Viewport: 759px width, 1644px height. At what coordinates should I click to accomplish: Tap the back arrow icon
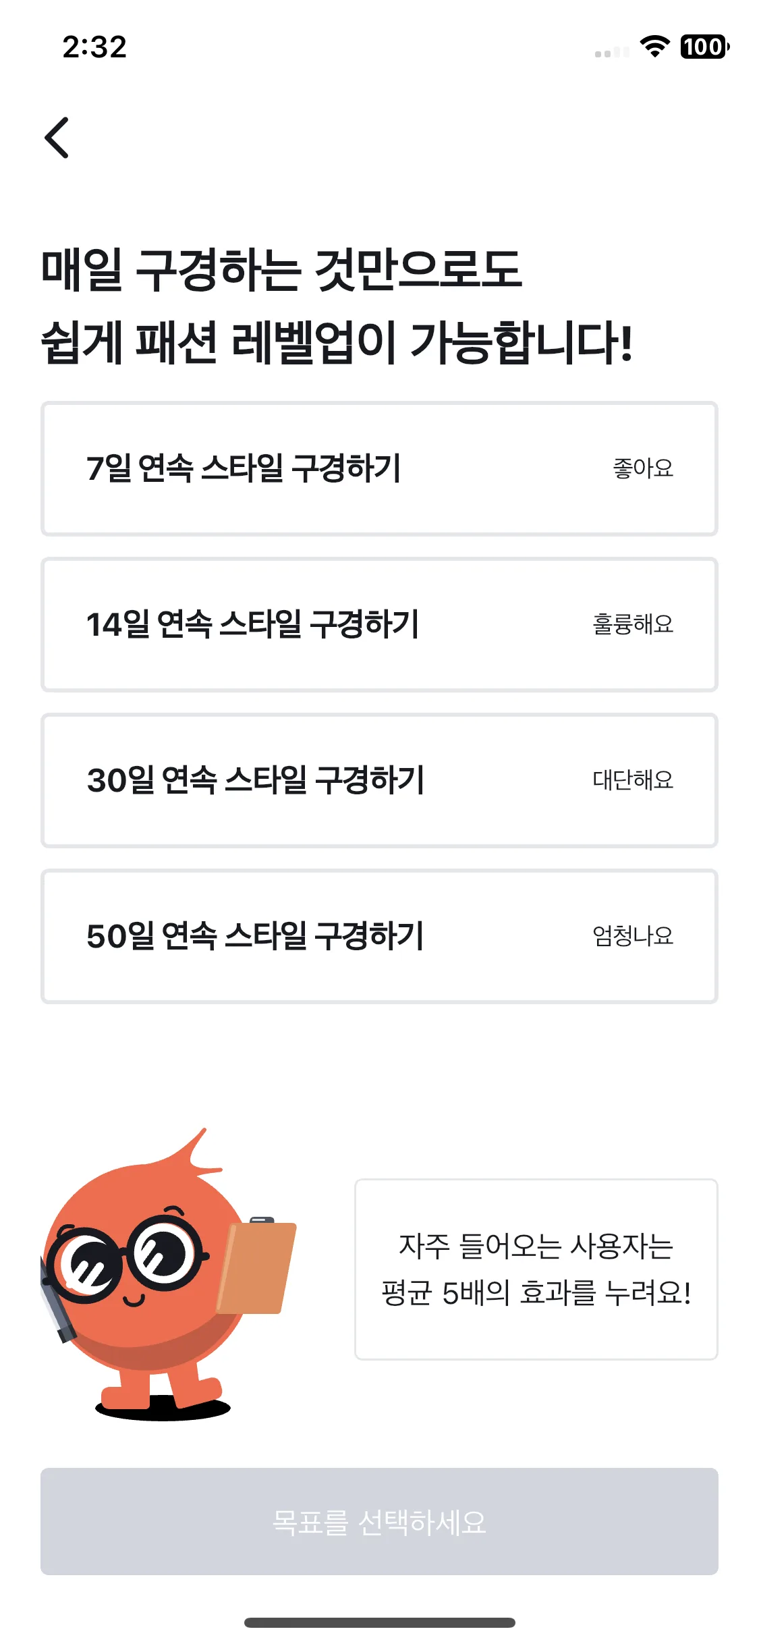pyautogui.click(x=57, y=138)
